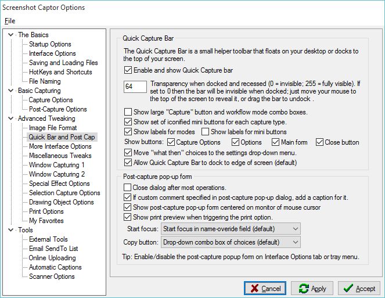Go to Miscellaneous Tweaks
385x298 pixels.
[x=60, y=156]
